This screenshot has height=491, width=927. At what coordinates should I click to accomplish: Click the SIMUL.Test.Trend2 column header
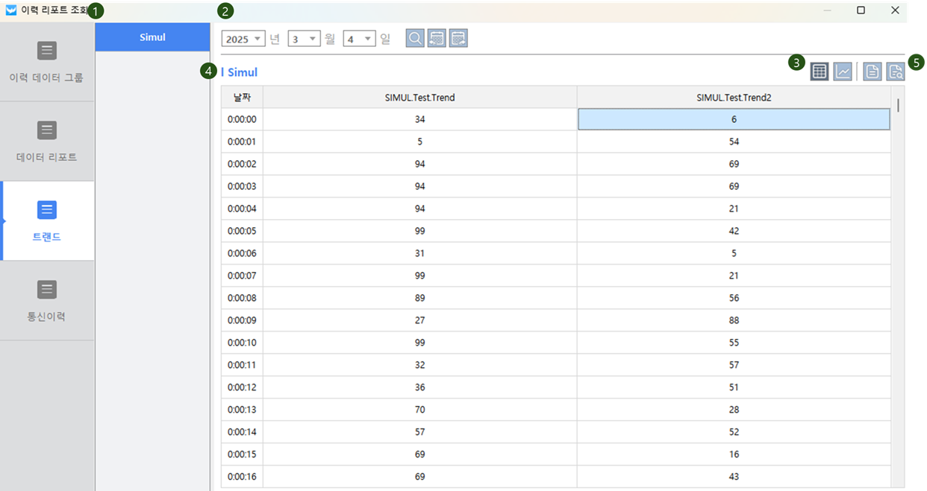click(734, 98)
